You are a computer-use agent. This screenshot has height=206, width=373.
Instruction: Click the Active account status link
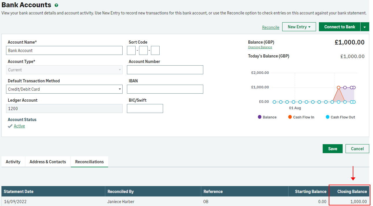coord(19,126)
